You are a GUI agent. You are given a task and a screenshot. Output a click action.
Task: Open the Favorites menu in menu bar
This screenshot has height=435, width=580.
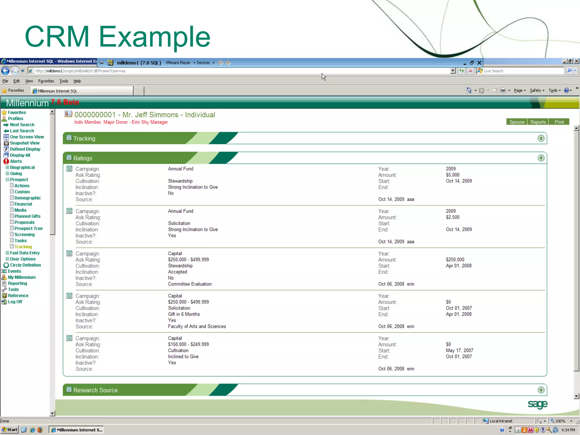(46, 81)
